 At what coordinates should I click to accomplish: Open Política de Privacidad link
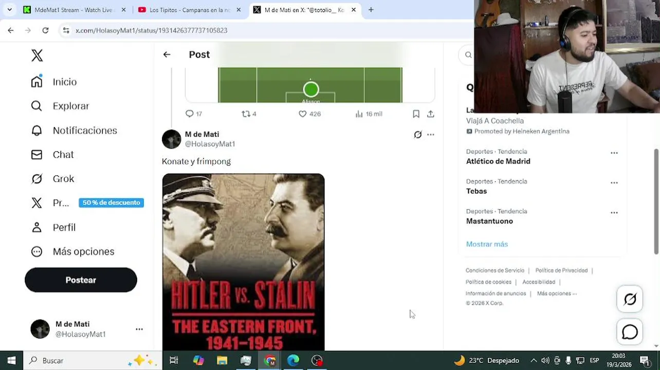(561, 270)
